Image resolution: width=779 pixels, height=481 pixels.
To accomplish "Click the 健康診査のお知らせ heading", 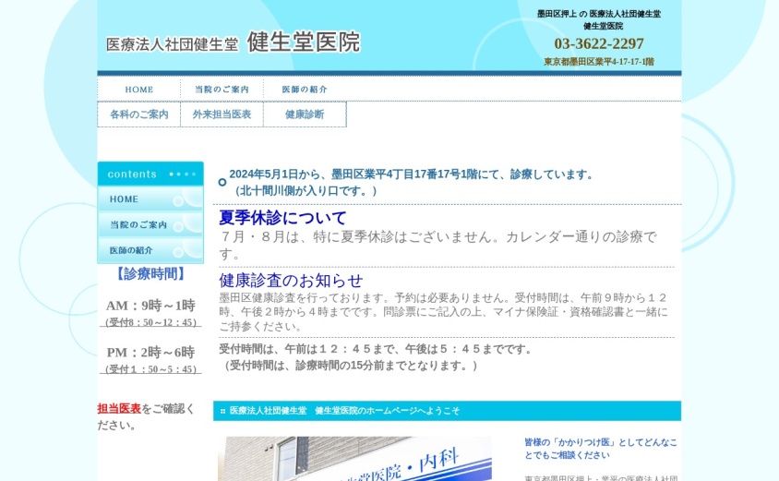I will pos(291,281).
